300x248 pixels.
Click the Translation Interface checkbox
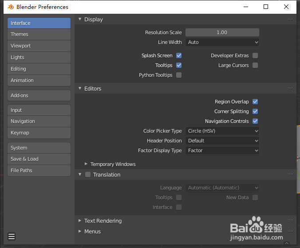(179, 207)
